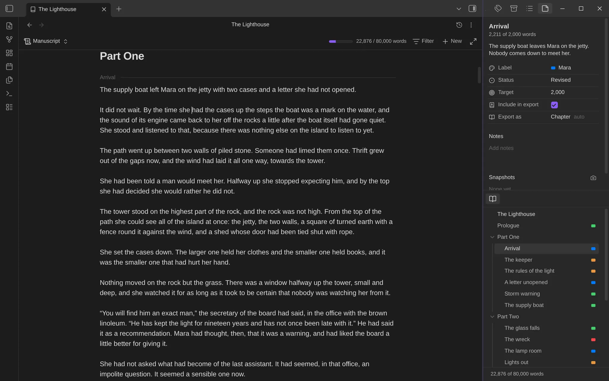Expand editor to fullscreen mode icon
Image resolution: width=609 pixels, height=381 pixels.
[x=473, y=41]
